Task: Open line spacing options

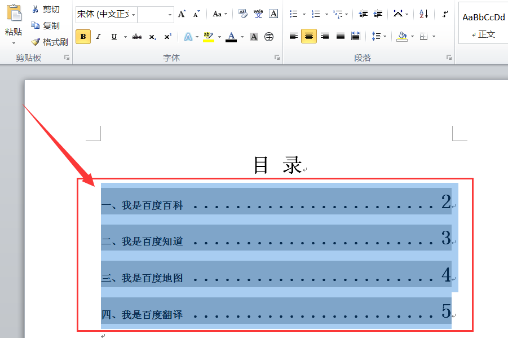Action: (x=379, y=36)
